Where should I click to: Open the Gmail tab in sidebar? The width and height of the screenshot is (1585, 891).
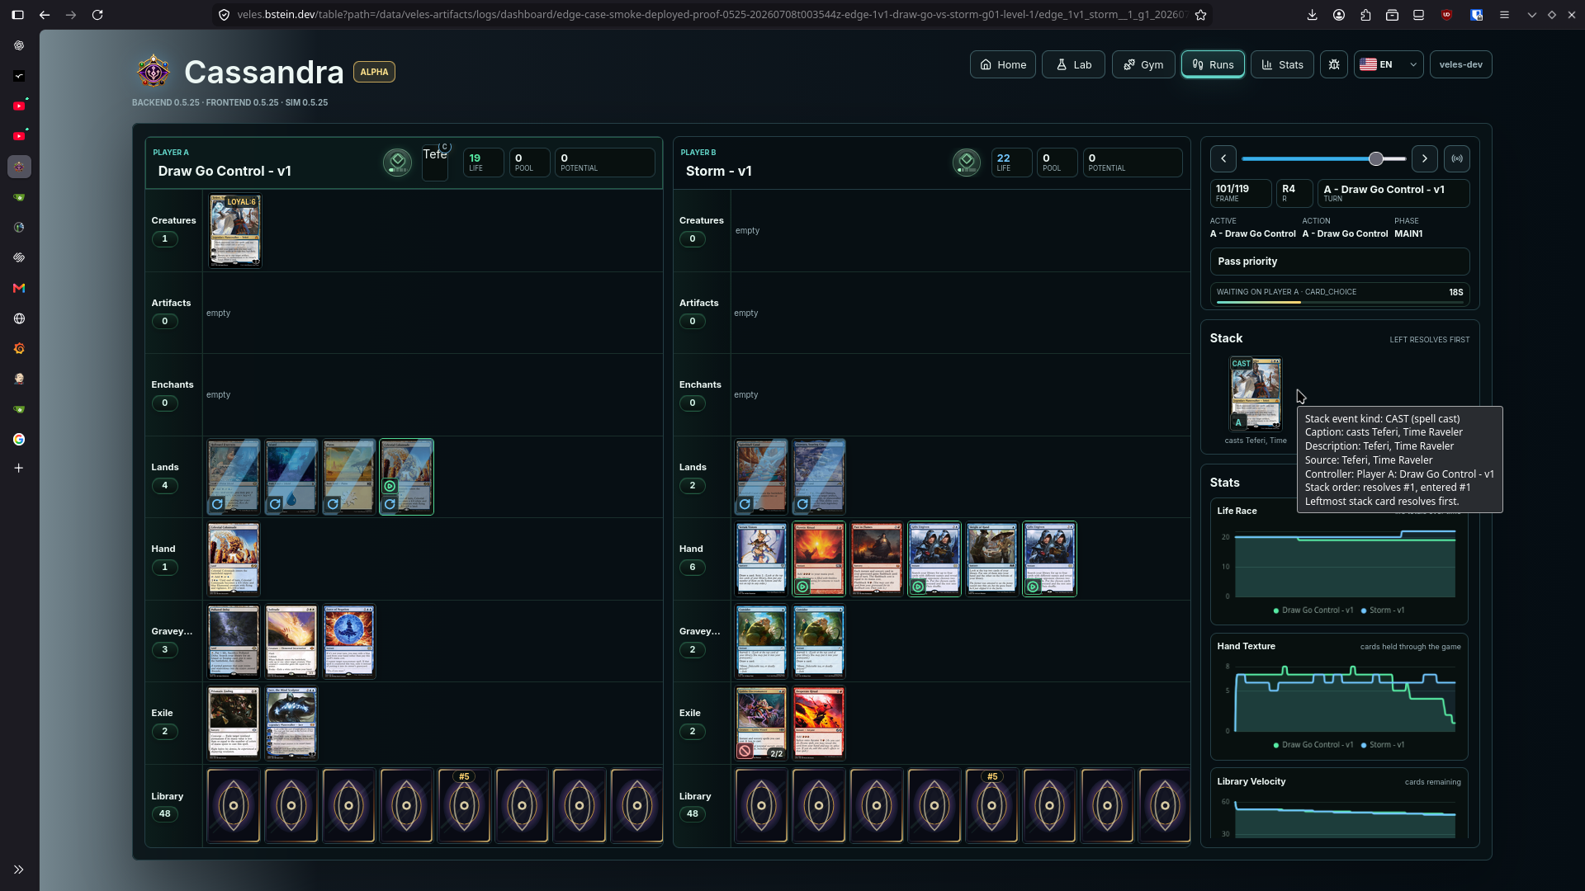point(19,288)
